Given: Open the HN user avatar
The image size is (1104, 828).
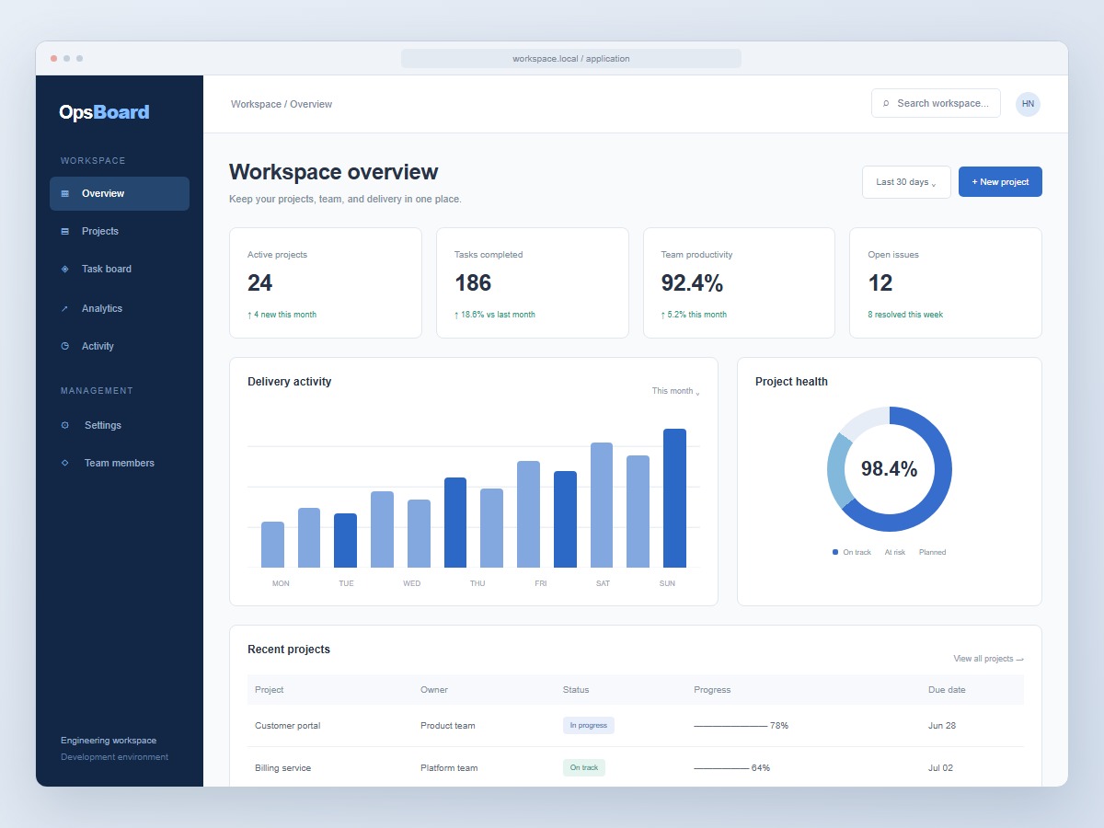Looking at the screenshot, I should (1028, 104).
